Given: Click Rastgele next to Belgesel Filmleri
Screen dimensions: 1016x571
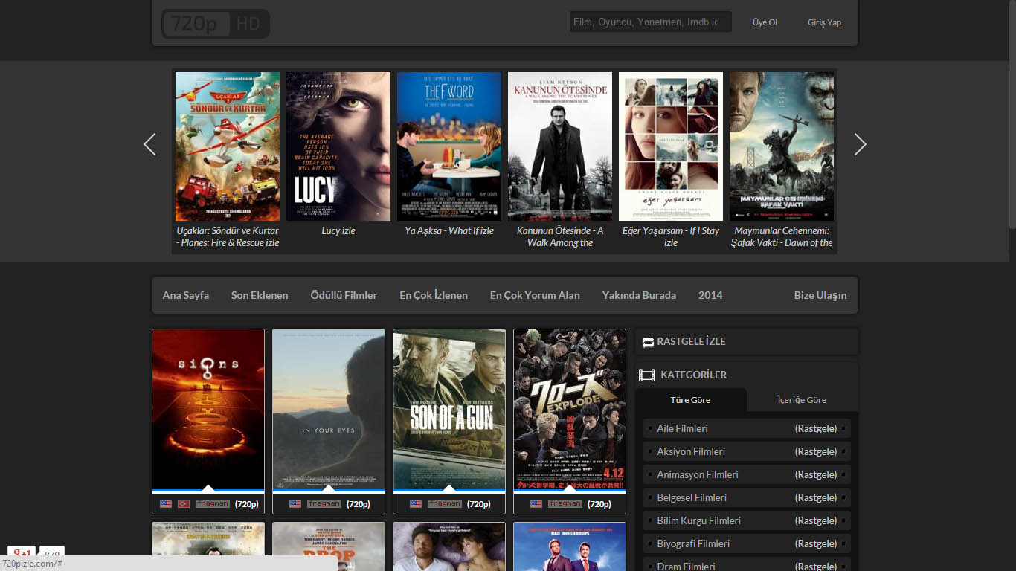Looking at the screenshot, I should [816, 497].
